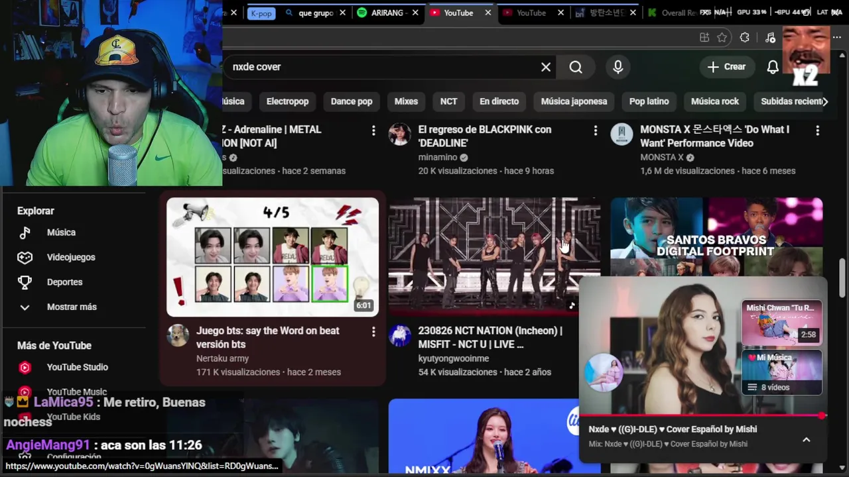Switch to the second YouTube tab
Image resolution: width=849 pixels, height=477 pixels.
[531, 13]
